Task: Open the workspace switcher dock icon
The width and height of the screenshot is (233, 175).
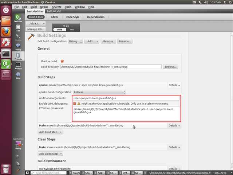Action: tap(6, 75)
